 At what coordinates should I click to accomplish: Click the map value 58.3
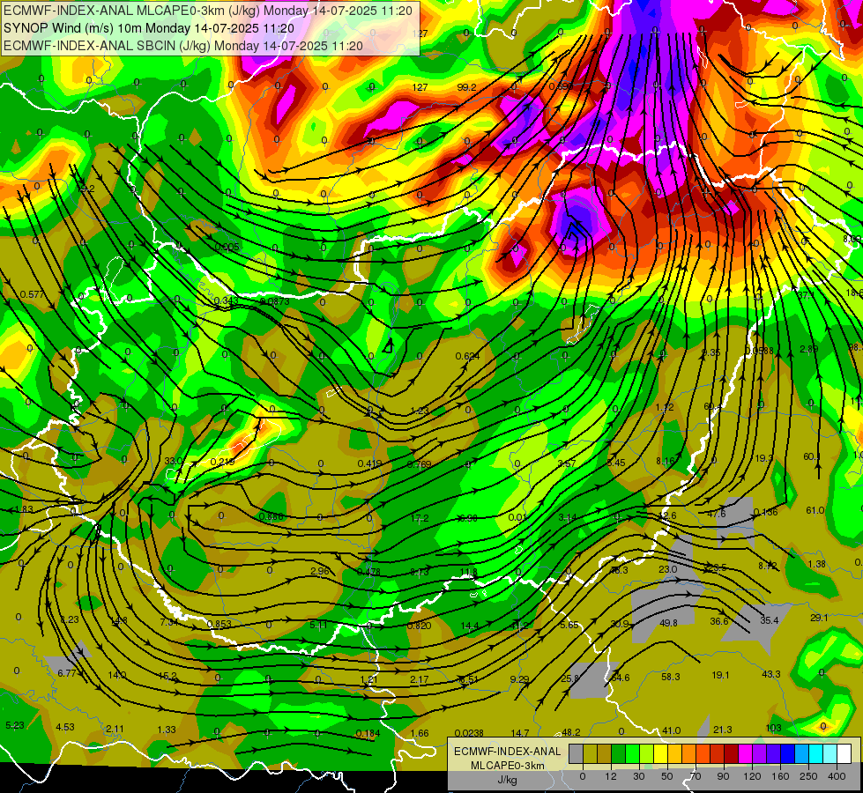coord(670,677)
